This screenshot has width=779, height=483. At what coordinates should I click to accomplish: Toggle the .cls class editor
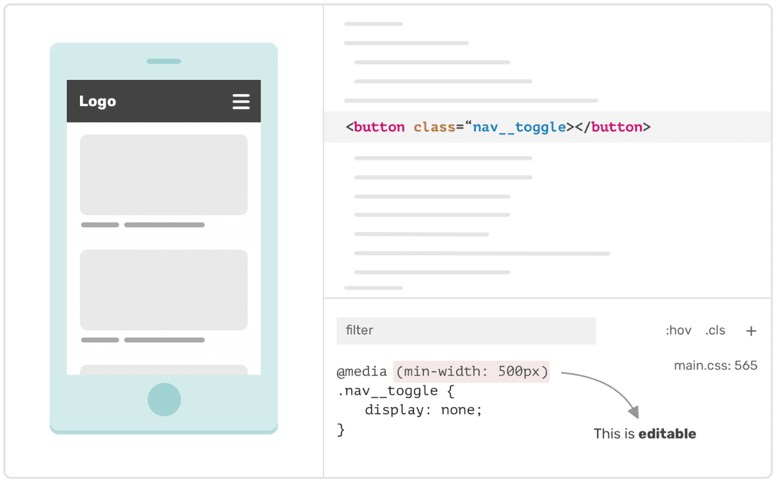coord(715,330)
